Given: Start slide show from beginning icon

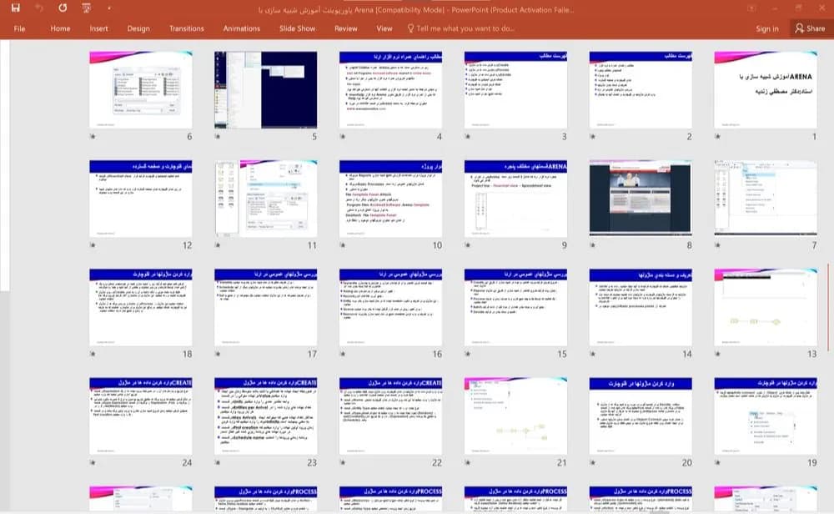Looking at the screenshot, I should pos(86,8).
